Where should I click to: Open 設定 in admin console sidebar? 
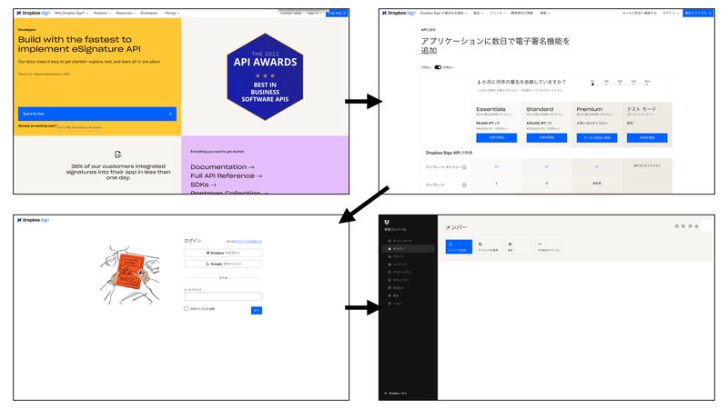[x=393, y=295]
